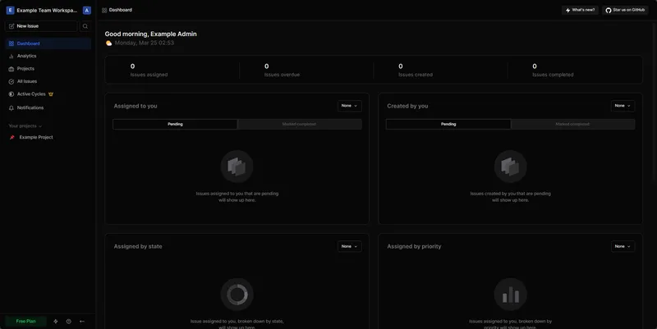Open Example Project in the sidebar
This screenshot has height=329, width=657.
click(35, 137)
